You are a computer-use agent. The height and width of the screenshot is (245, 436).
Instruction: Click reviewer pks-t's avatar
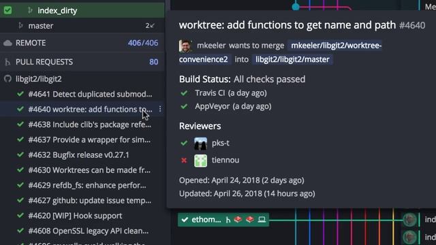click(x=200, y=144)
